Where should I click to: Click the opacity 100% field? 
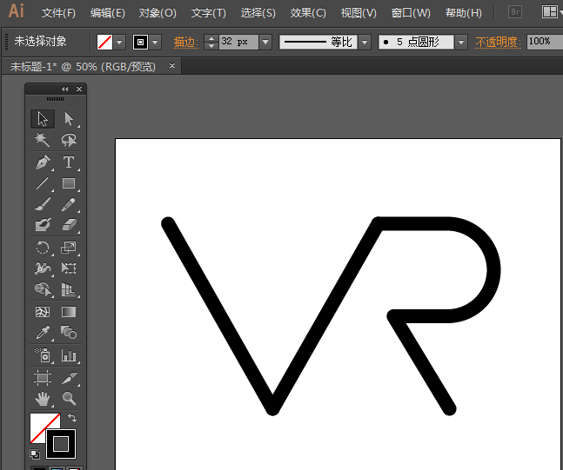click(545, 42)
